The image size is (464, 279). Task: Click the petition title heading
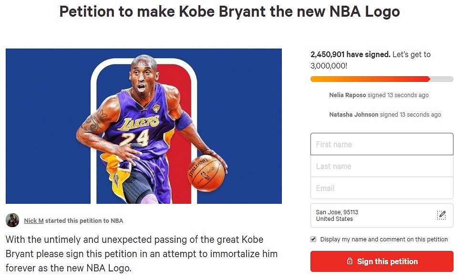pos(229,11)
